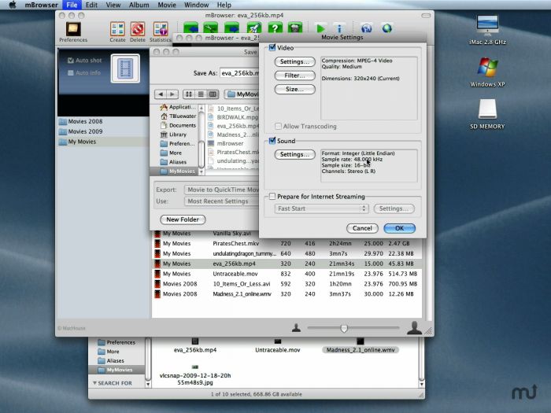Toggle the Auto shot checkbox
Image resolution: width=551 pixels, height=413 pixels.
point(71,61)
